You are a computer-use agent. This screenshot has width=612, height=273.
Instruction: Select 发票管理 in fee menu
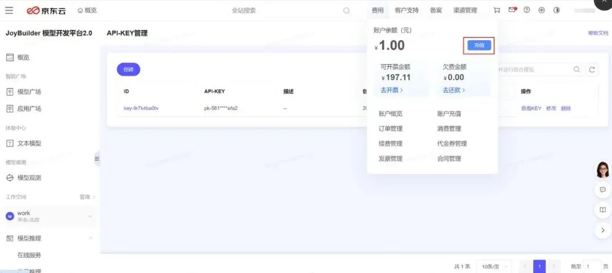(x=390, y=159)
